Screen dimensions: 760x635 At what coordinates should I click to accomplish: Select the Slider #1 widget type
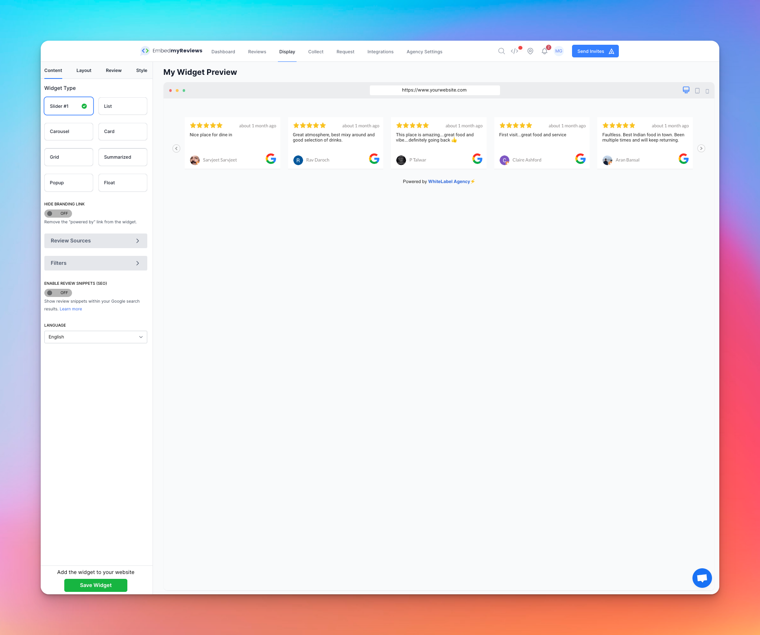coord(69,106)
